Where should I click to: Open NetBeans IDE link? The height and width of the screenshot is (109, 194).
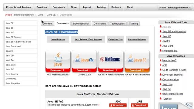170,51
